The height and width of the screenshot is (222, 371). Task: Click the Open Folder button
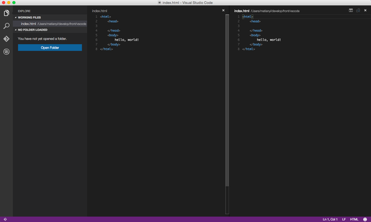click(50, 47)
